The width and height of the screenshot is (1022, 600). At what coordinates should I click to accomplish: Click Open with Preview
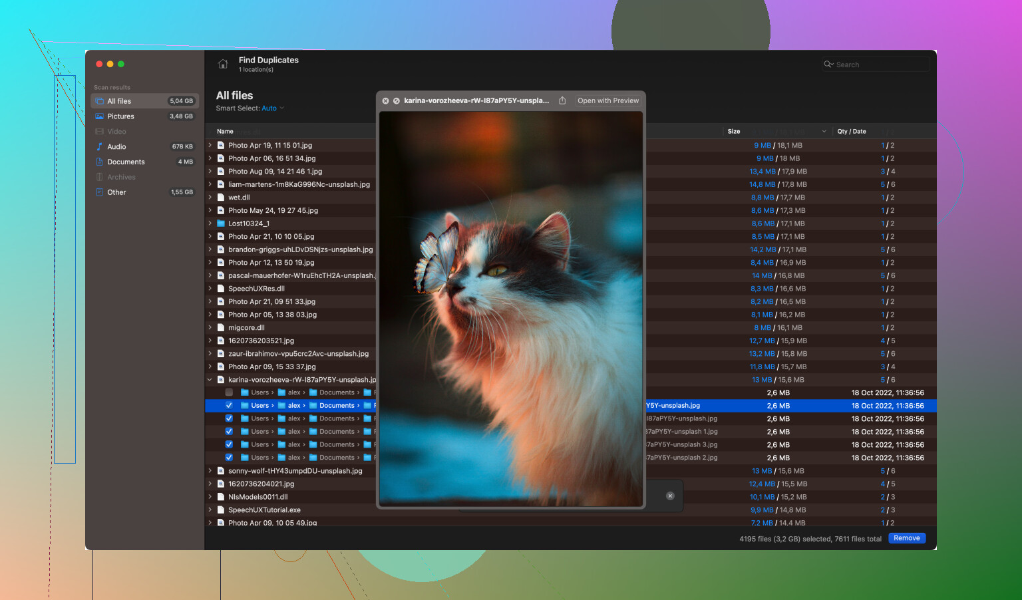click(608, 101)
